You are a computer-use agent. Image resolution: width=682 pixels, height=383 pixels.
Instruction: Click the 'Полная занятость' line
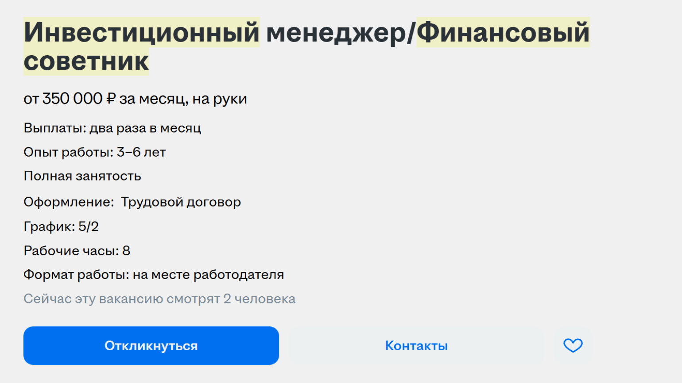pyautogui.click(x=82, y=176)
